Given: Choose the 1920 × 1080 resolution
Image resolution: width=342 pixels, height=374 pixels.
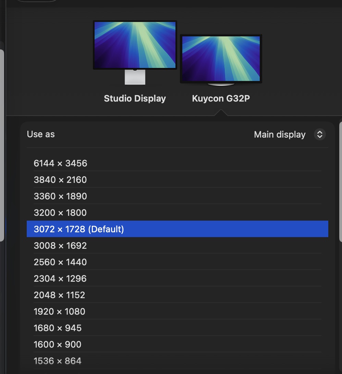Looking at the screenshot, I should 60,311.
